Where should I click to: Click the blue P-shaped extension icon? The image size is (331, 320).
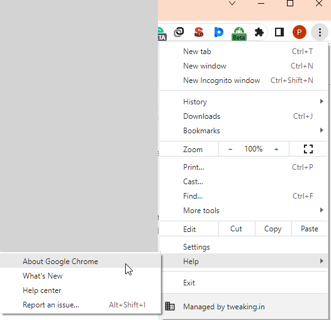coord(219,32)
